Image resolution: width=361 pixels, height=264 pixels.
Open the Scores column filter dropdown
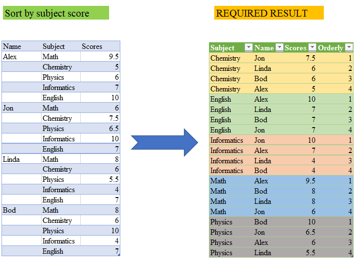click(311, 47)
